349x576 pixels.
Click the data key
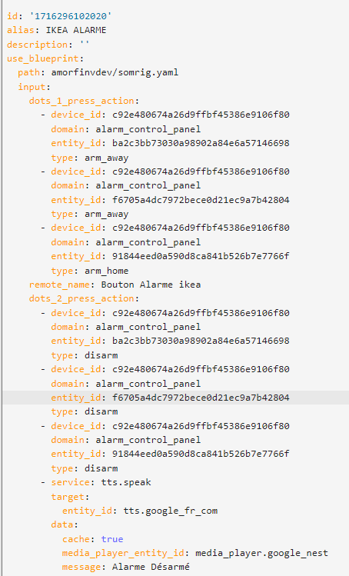pyautogui.click(x=62, y=524)
